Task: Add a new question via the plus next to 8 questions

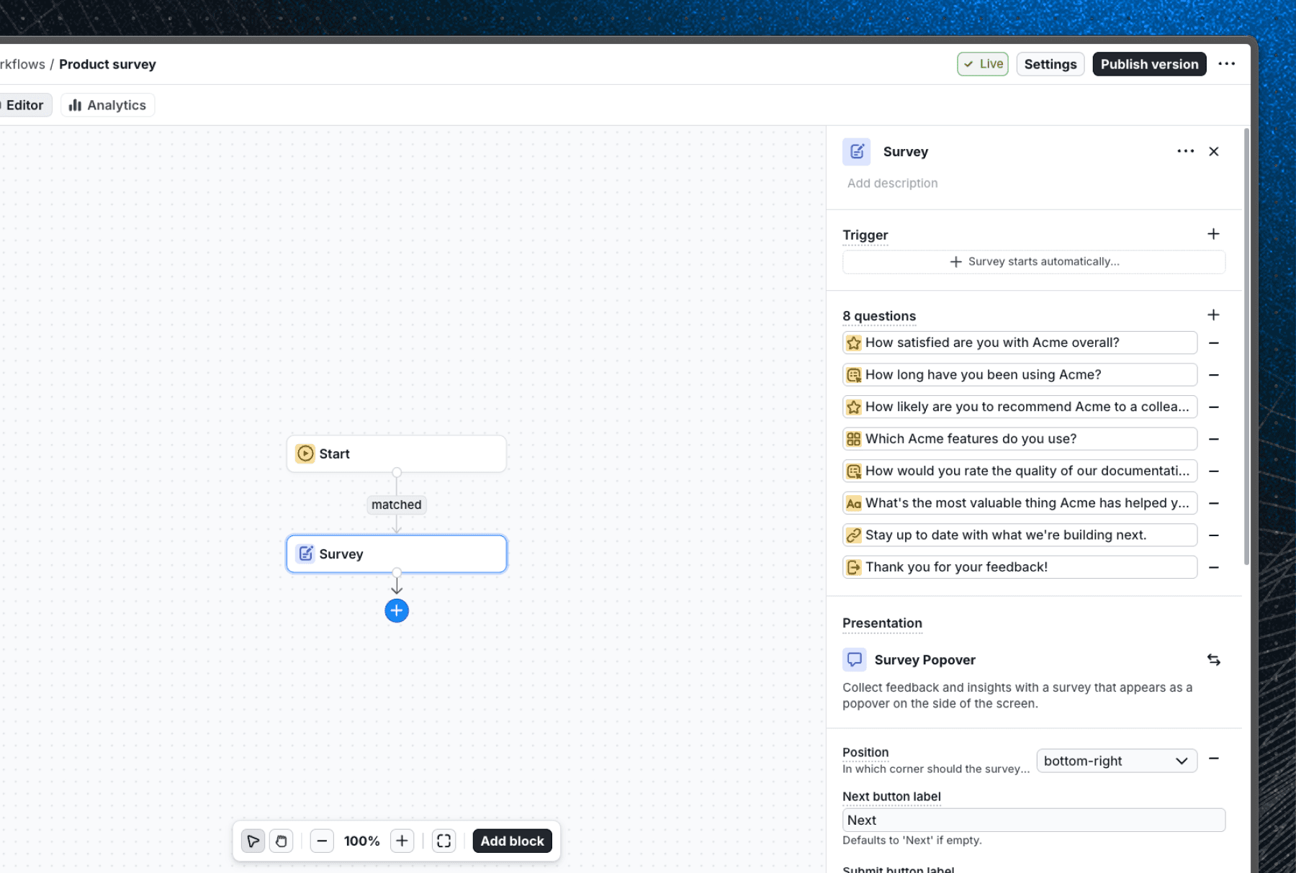Action: (x=1214, y=315)
